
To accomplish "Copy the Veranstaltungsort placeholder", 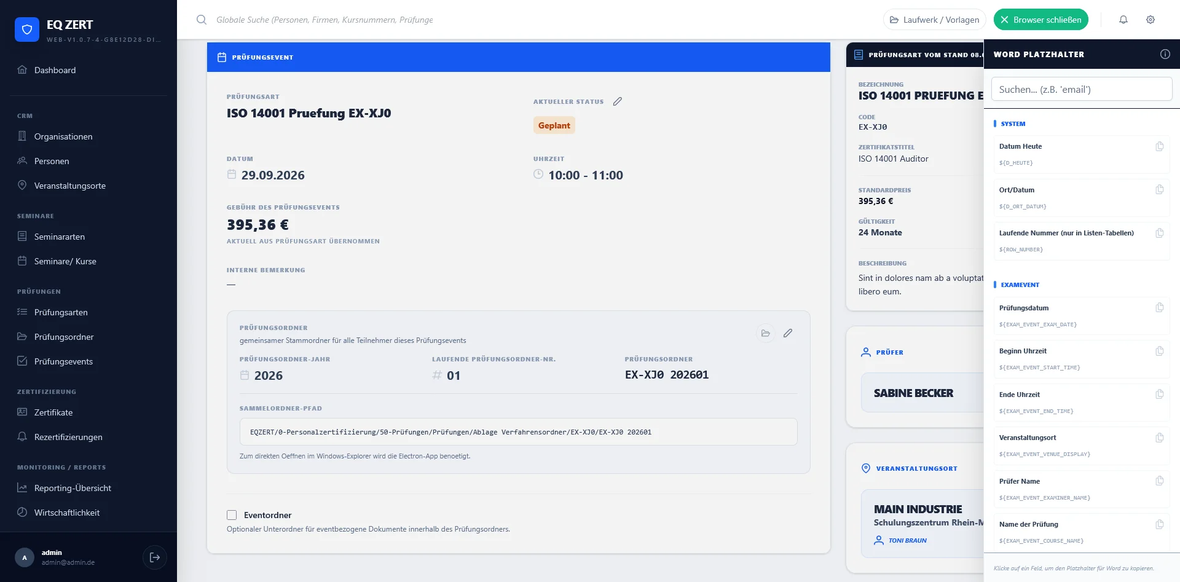I will [x=1160, y=438].
